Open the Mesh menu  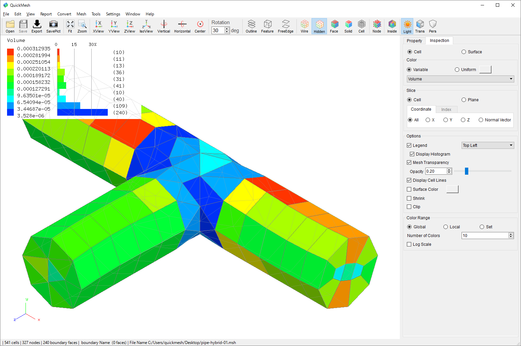[x=81, y=14]
